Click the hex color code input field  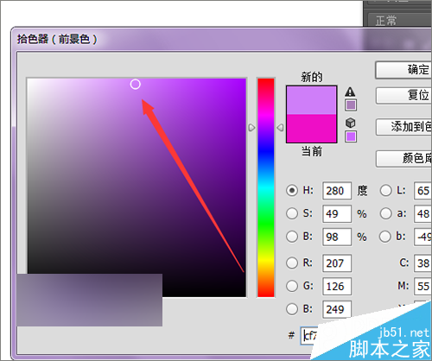point(309,336)
